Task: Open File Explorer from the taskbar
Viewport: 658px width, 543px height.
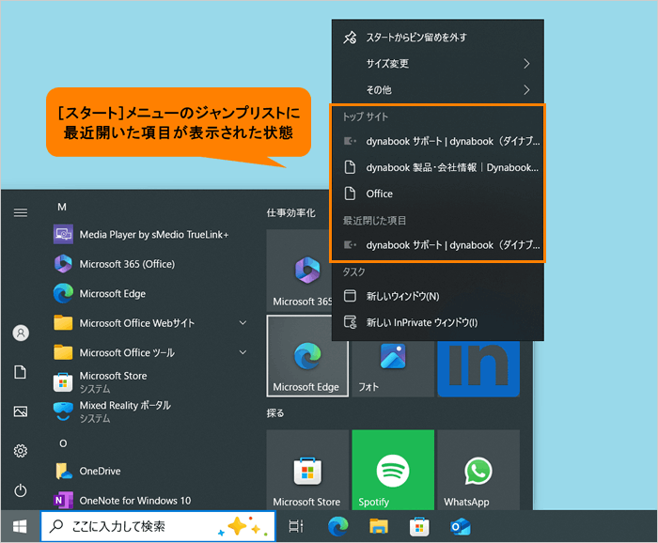Action: (379, 526)
